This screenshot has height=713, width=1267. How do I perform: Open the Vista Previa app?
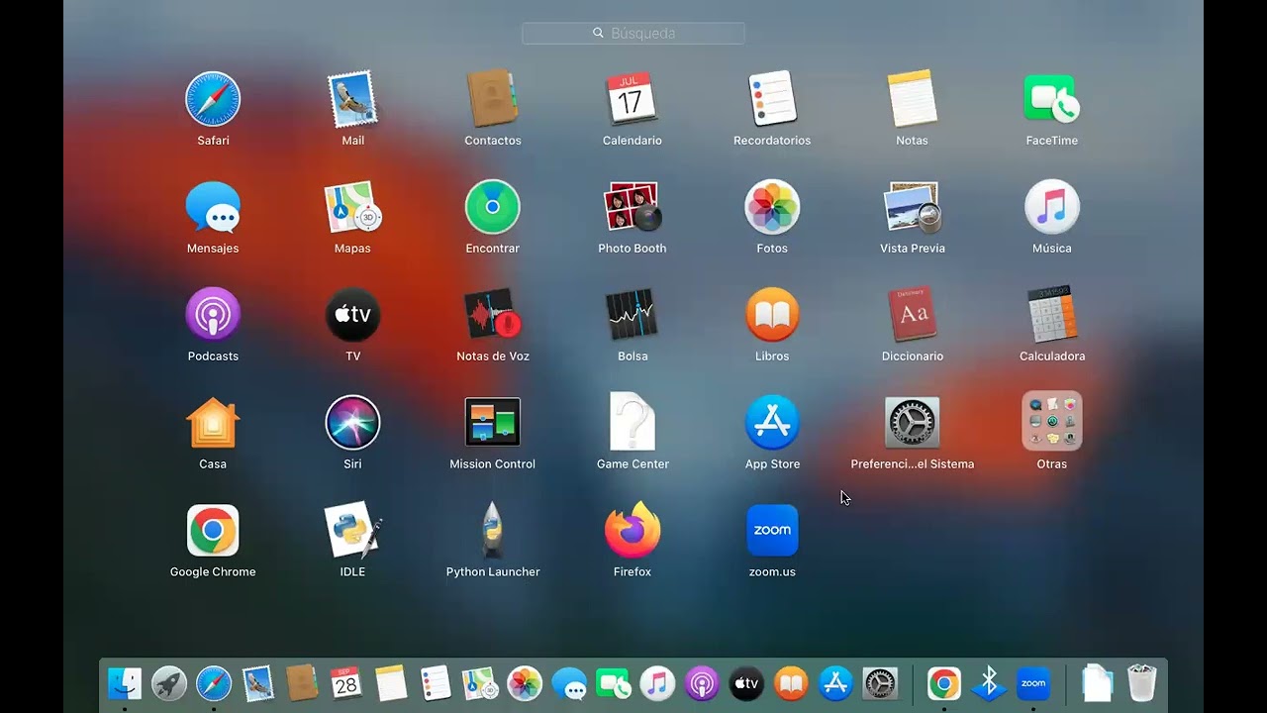click(912, 207)
